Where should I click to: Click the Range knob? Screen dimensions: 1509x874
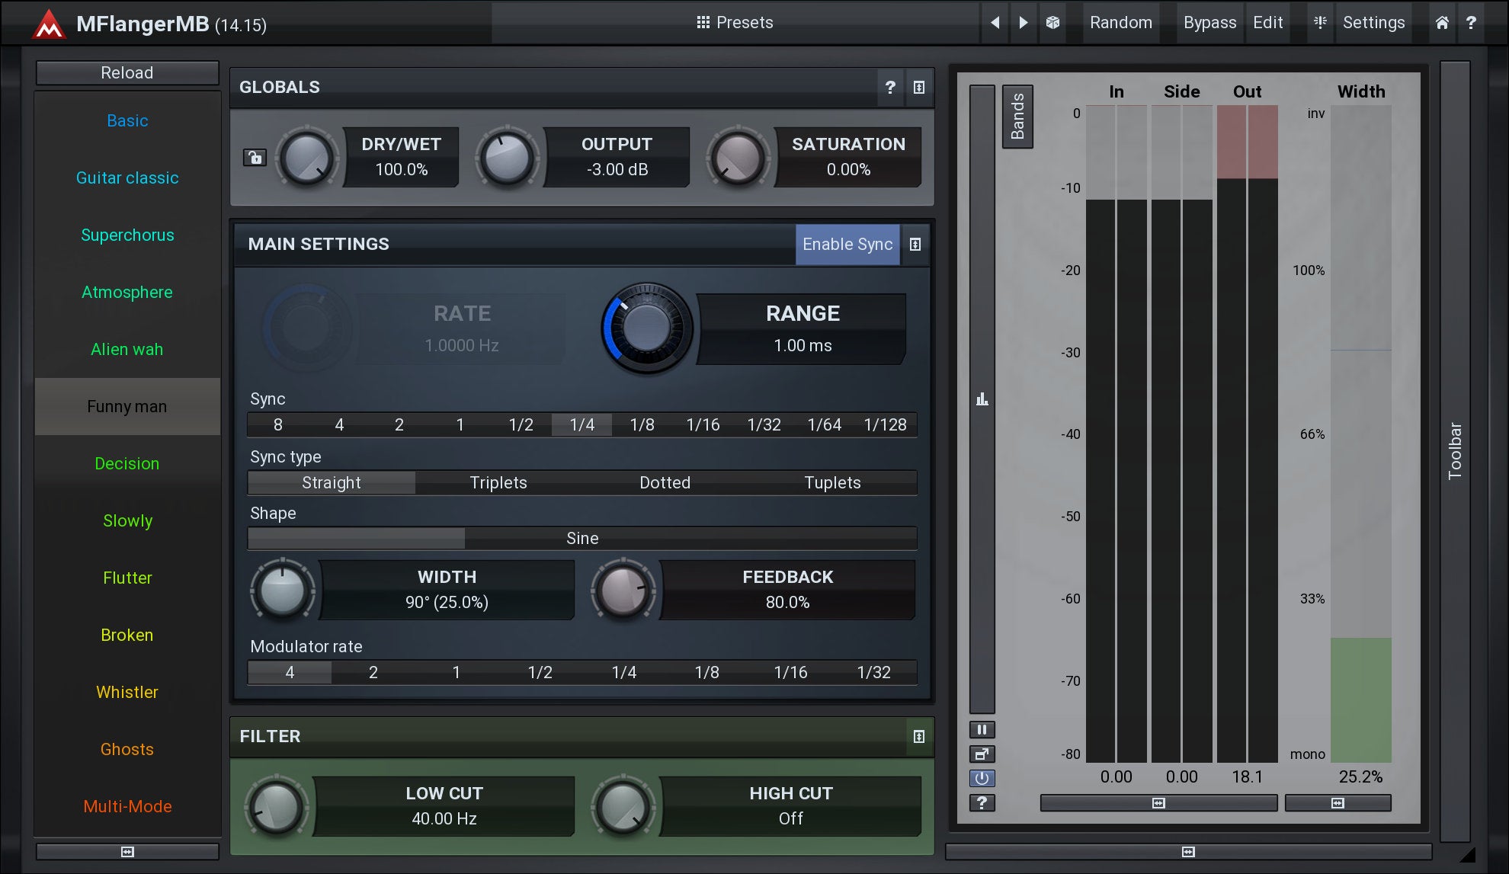click(646, 328)
